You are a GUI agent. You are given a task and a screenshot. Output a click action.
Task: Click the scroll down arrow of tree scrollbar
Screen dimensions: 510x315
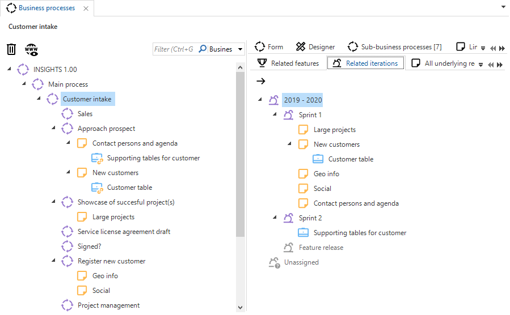tap(240, 307)
